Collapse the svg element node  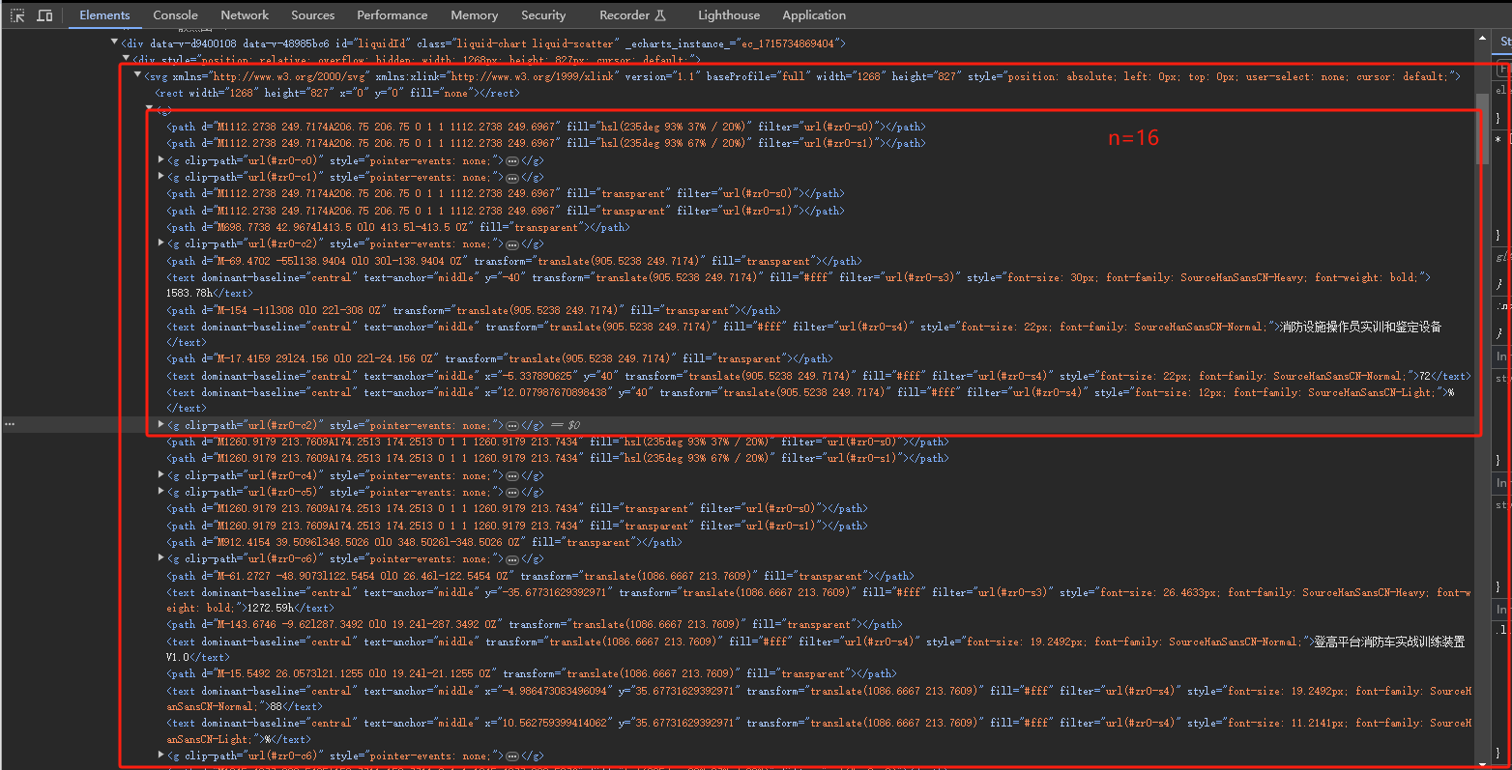[137, 75]
